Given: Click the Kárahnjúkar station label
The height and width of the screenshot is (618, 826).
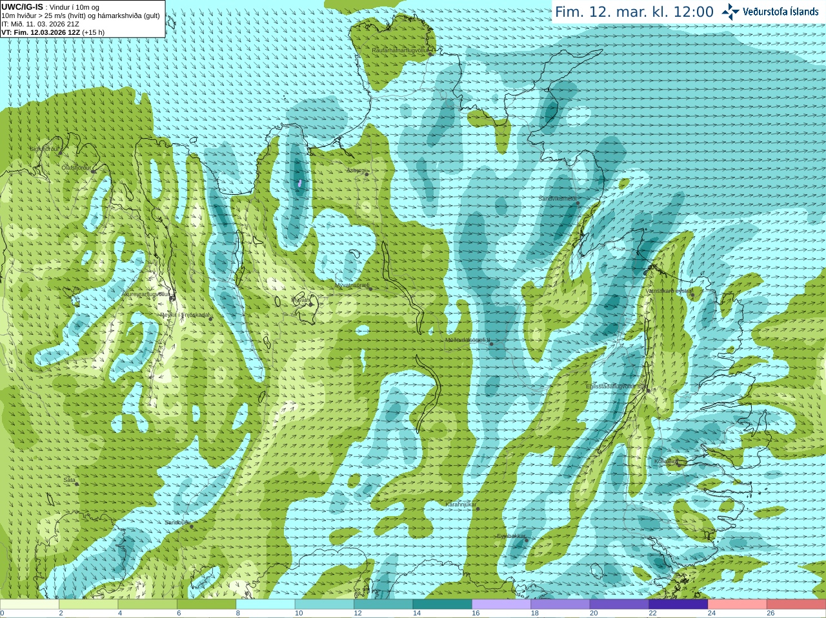Looking at the screenshot, I should click(x=461, y=504).
